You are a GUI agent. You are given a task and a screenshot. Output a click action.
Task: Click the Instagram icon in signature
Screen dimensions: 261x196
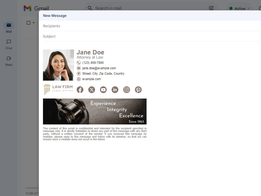coord(127,90)
